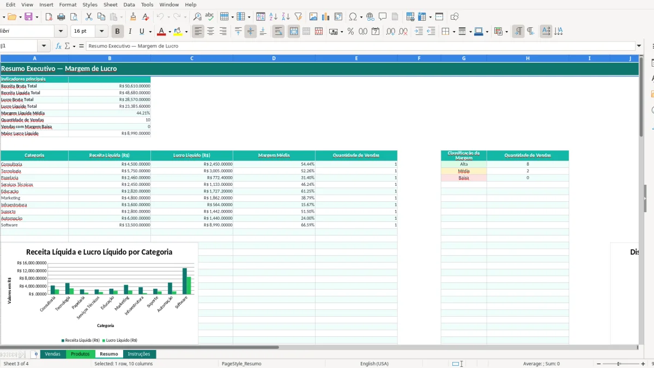Switch to the Instruções sheet tab
Image resolution: width=654 pixels, height=368 pixels.
coord(139,354)
